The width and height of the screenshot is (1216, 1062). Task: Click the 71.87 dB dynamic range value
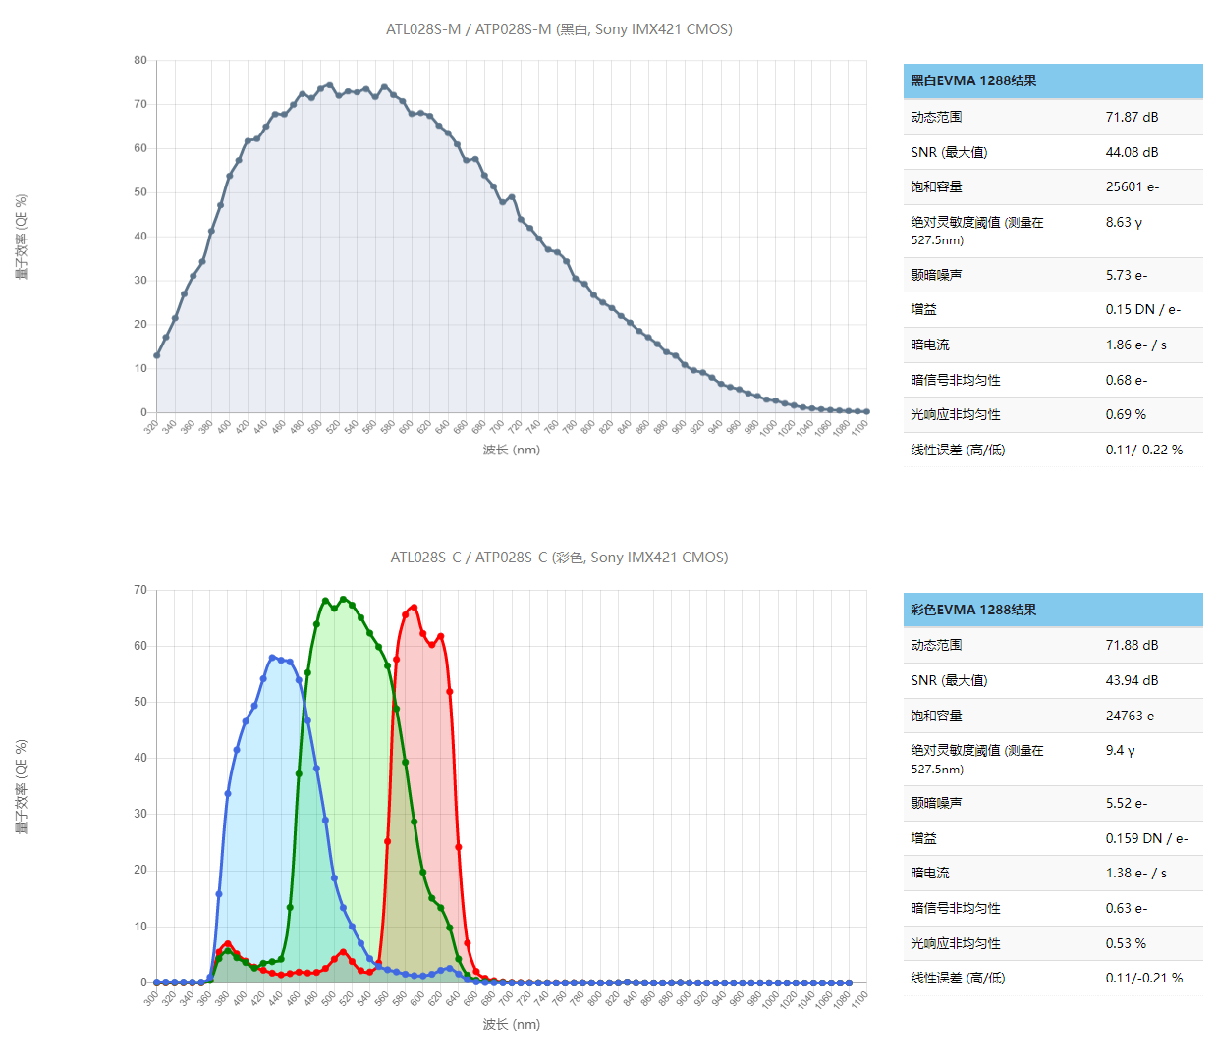[x=1132, y=117]
